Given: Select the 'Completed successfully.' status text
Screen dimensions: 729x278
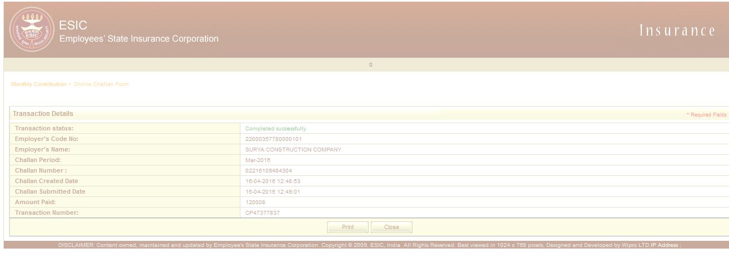Looking at the screenshot, I should tap(276, 129).
